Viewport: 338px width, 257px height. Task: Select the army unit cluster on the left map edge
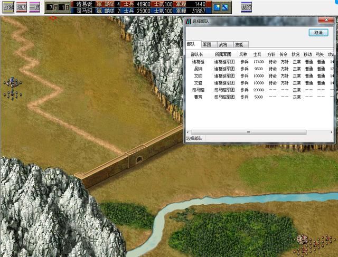click(x=12, y=88)
